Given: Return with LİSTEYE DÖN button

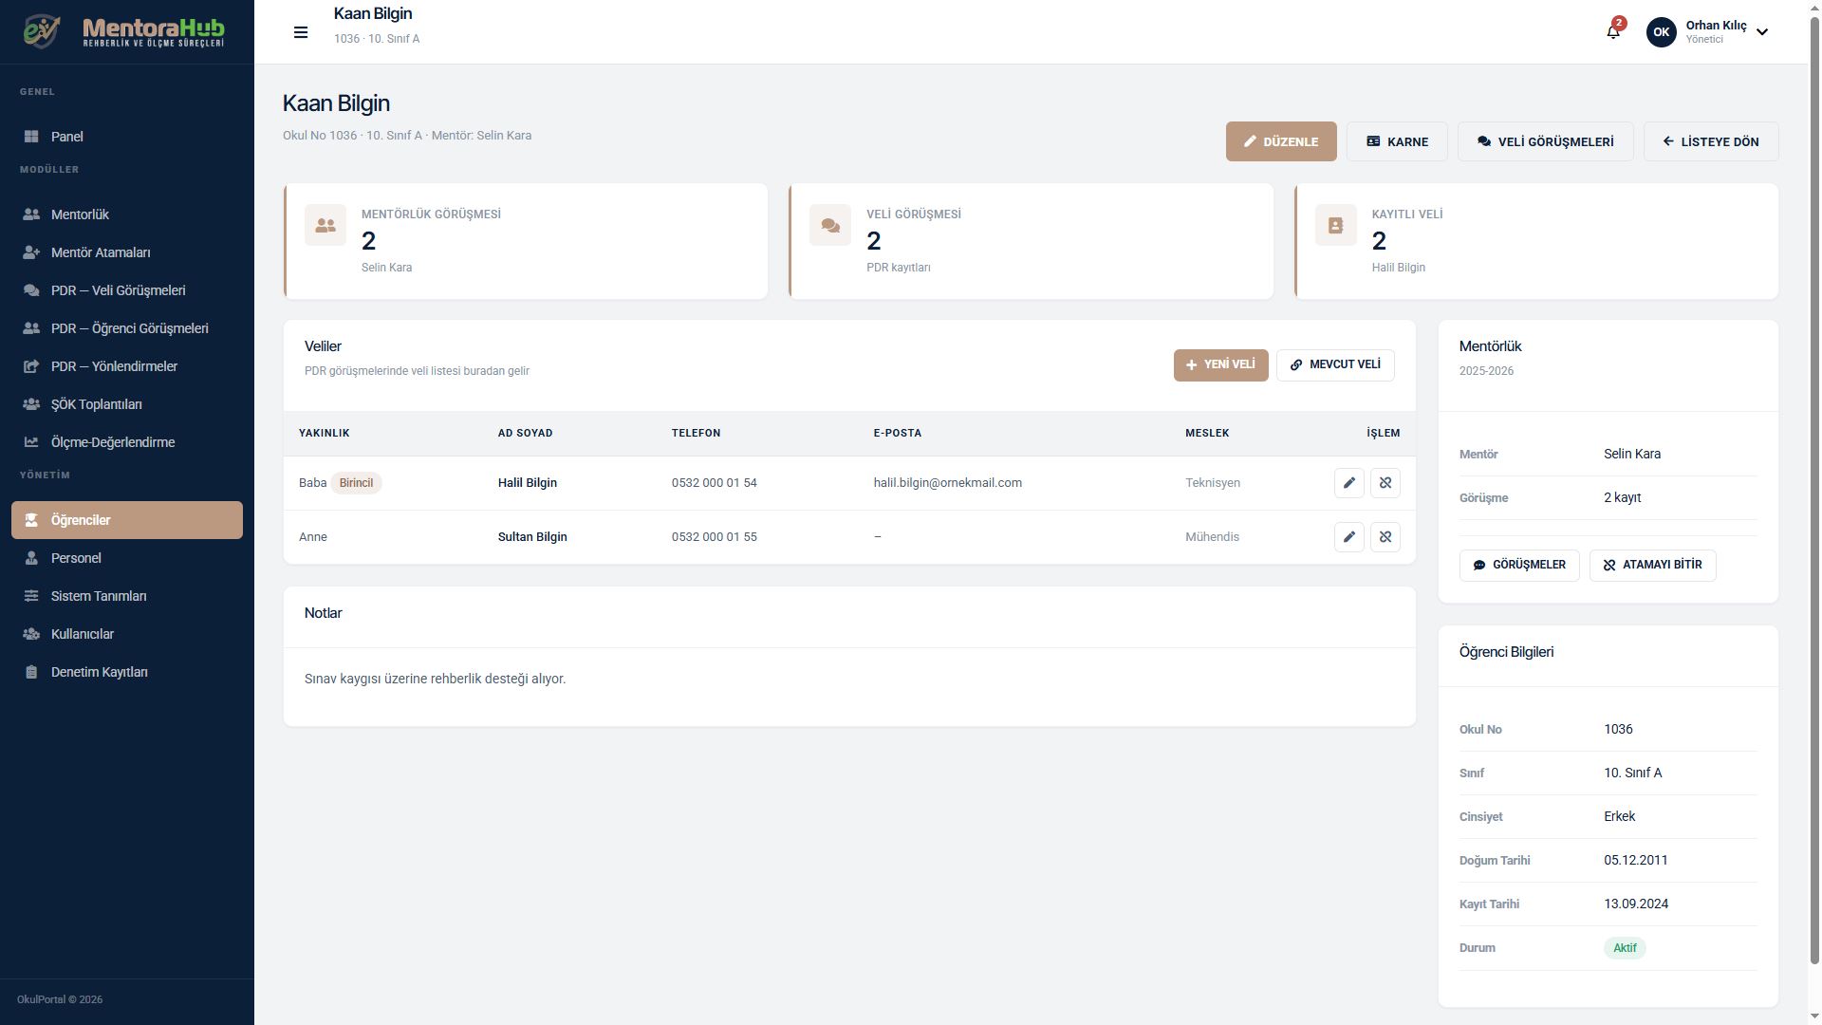Looking at the screenshot, I should click(1711, 141).
